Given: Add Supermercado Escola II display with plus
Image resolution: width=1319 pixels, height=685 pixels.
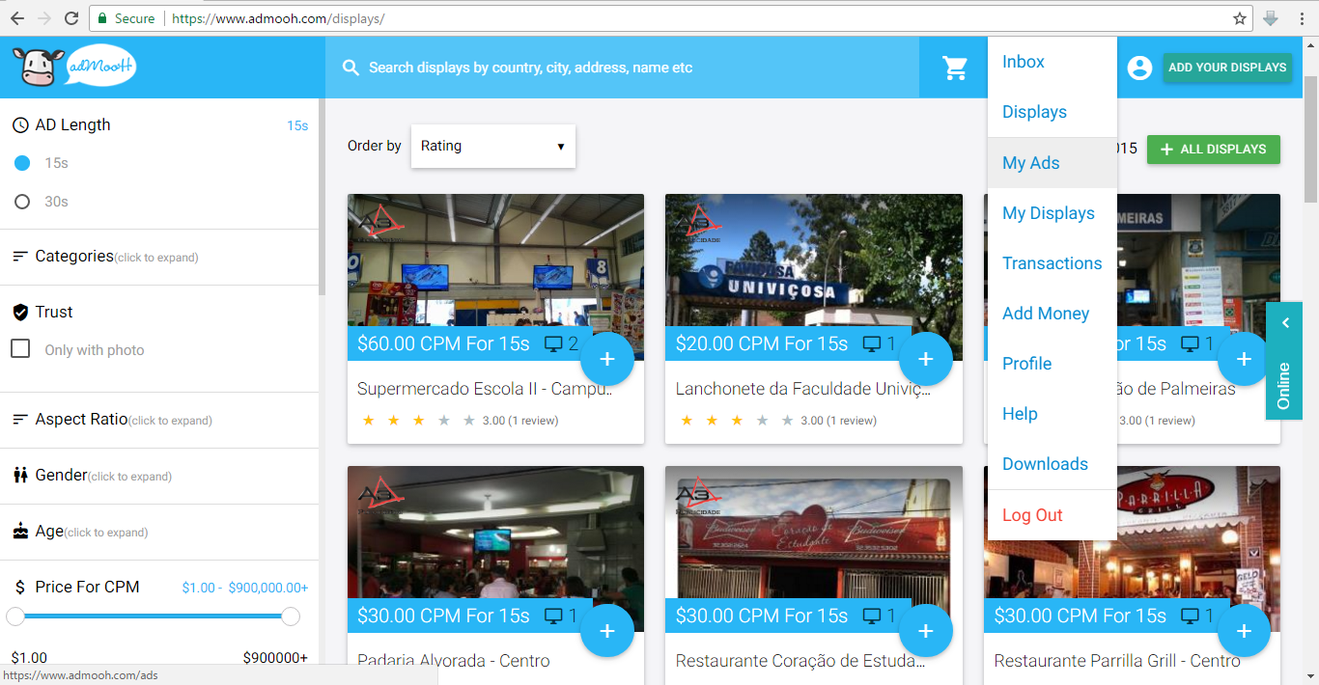Looking at the screenshot, I should coord(606,359).
